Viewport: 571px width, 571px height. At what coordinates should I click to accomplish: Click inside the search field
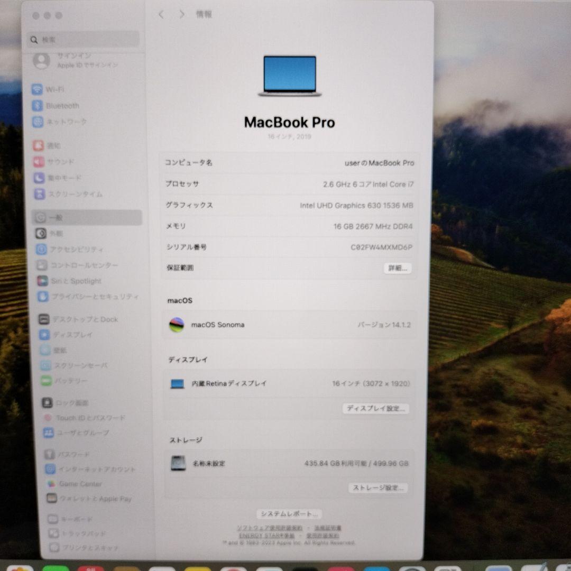[82, 39]
